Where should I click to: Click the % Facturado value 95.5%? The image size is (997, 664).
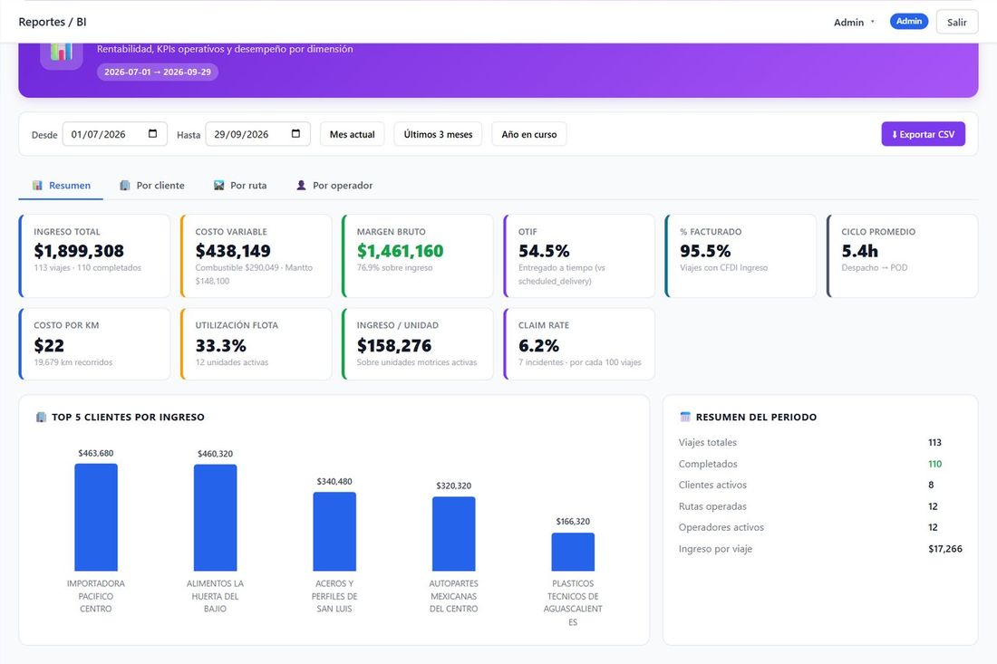click(x=705, y=251)
